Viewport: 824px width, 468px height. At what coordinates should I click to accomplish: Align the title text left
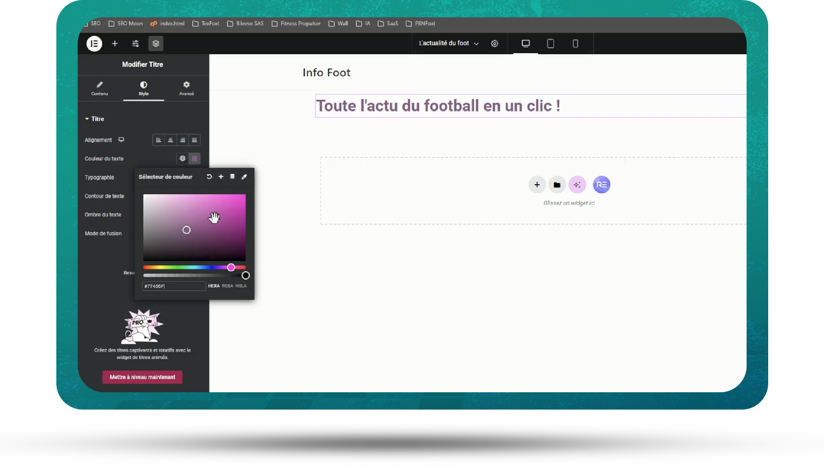158,140
